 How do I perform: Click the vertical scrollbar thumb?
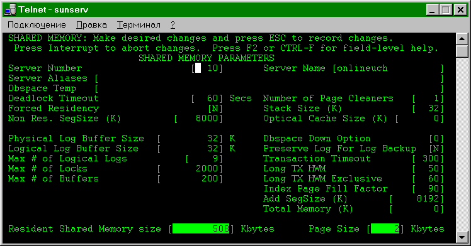462,51
